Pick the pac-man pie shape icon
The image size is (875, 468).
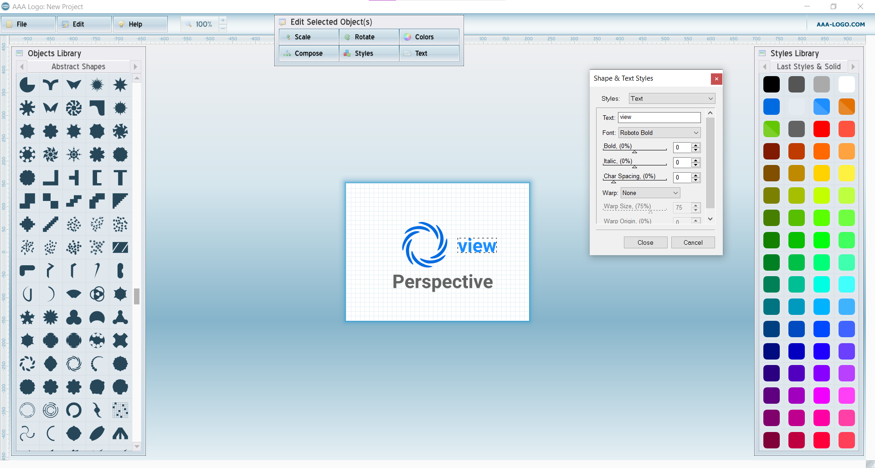(27, 85)
